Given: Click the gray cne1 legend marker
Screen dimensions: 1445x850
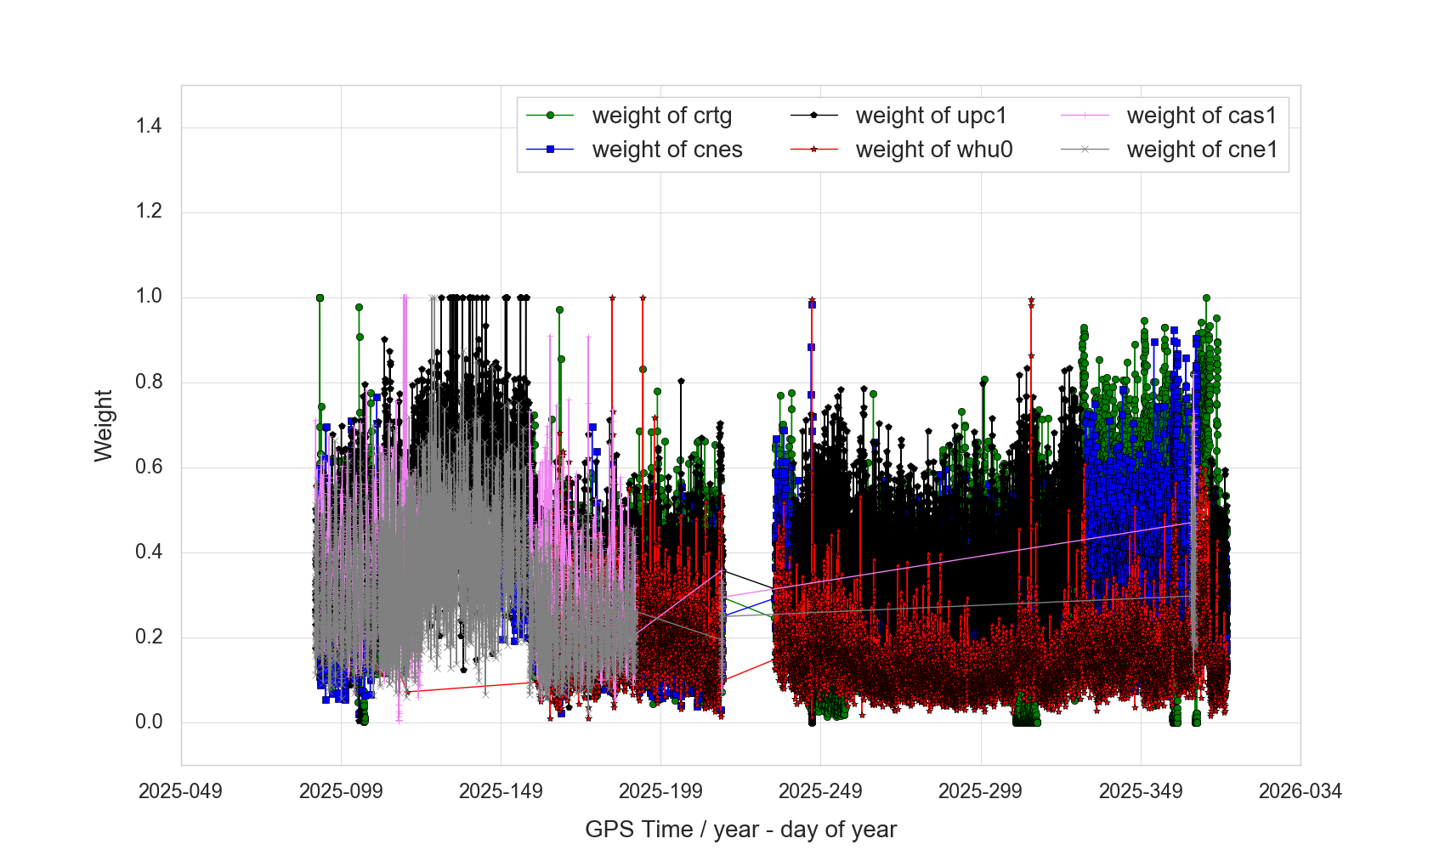Looking at the screenshot, I should (1085, 150).
